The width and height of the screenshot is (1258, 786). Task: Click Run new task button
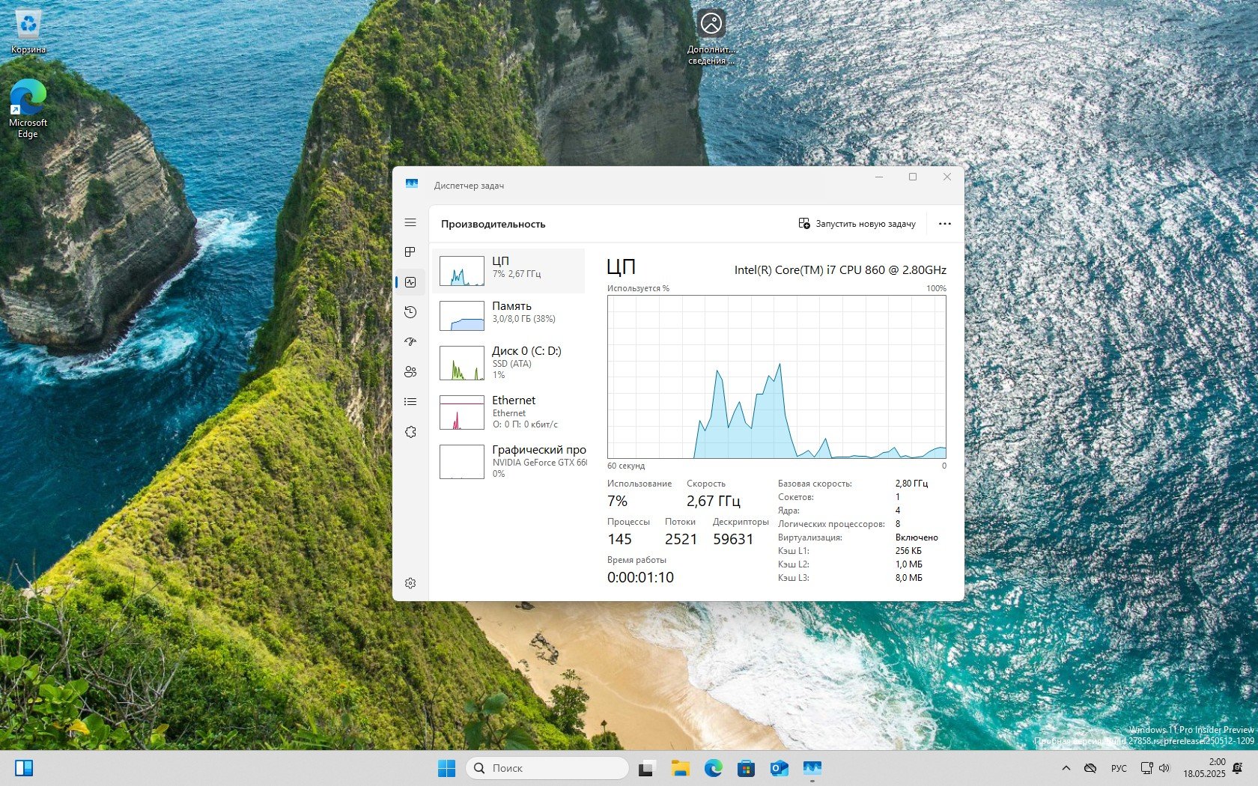click(x=857, y=224)
